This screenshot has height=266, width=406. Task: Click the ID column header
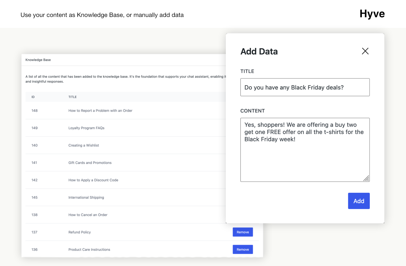point(33,97)
